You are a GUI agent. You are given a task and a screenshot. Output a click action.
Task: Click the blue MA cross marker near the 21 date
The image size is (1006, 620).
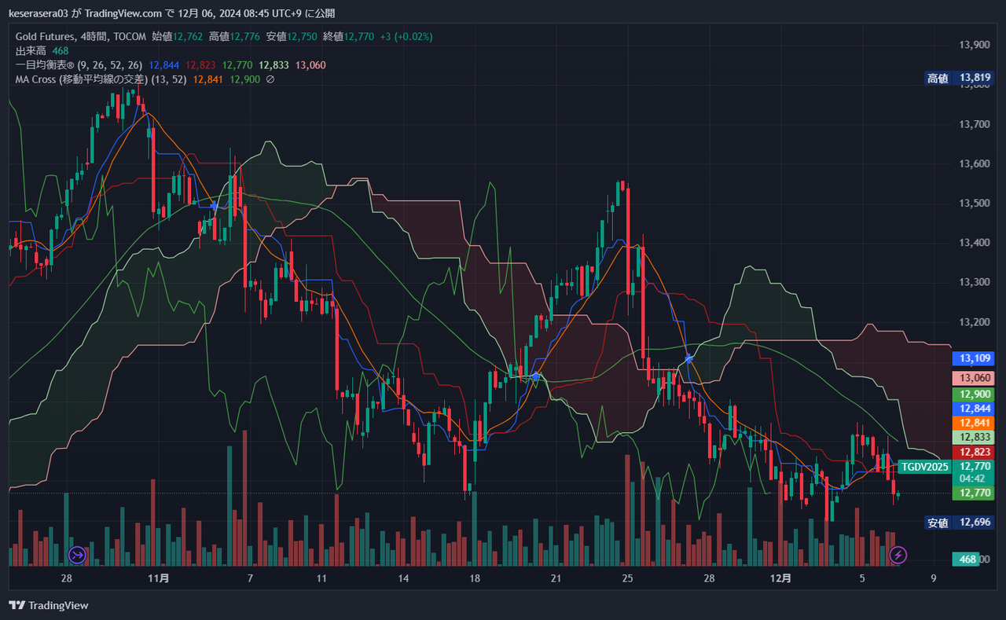coord(535,376)
